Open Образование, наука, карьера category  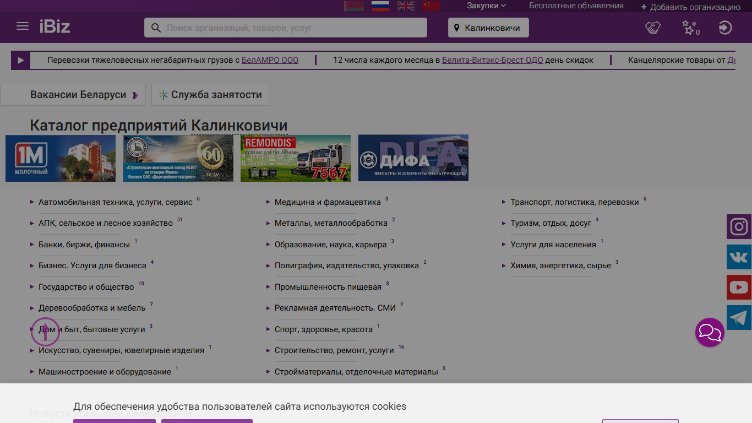tap(331, 245)
